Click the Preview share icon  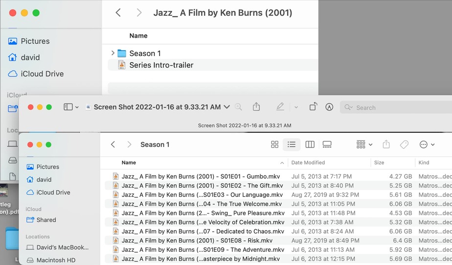click(256, 107)
